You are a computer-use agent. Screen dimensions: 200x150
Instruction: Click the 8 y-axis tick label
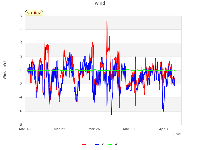(21, 16)
